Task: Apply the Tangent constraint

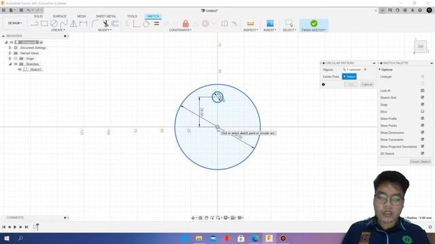Action: click(x=146, y=24)
